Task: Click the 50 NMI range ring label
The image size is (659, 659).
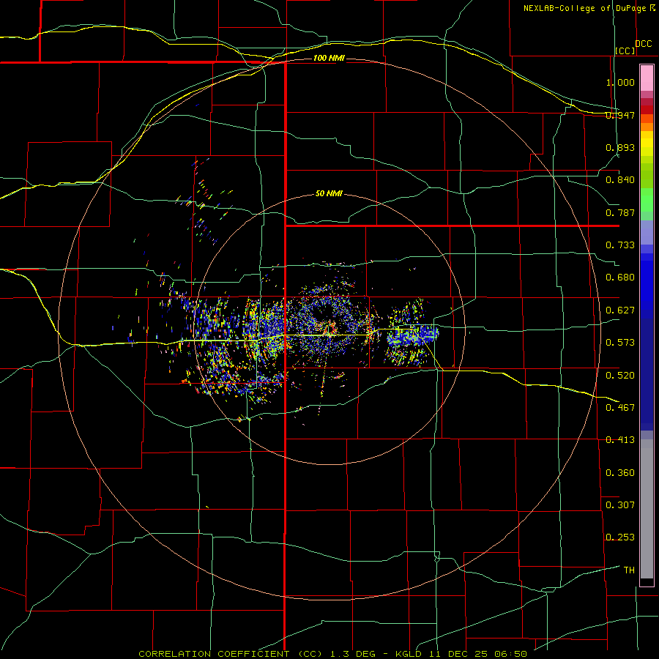Action: [329, 193]
